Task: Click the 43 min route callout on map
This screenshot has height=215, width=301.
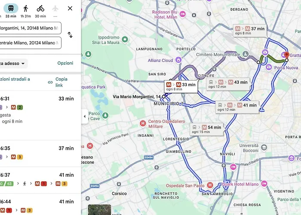Action: pos(228,84)
